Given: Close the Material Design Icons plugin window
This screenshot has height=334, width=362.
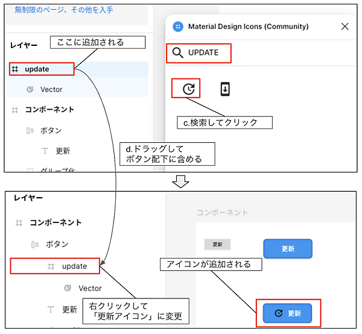Looking at the screenshot, I should point(345,27).
